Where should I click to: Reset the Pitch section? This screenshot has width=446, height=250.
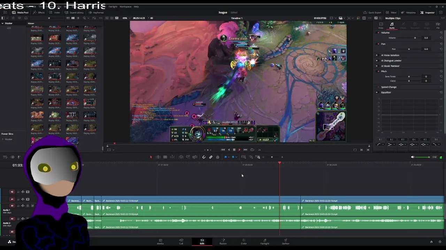[441, 71]
